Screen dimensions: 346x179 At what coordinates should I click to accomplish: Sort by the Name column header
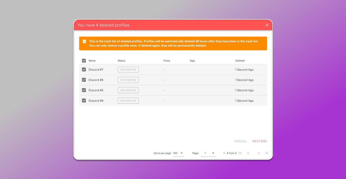92,61
